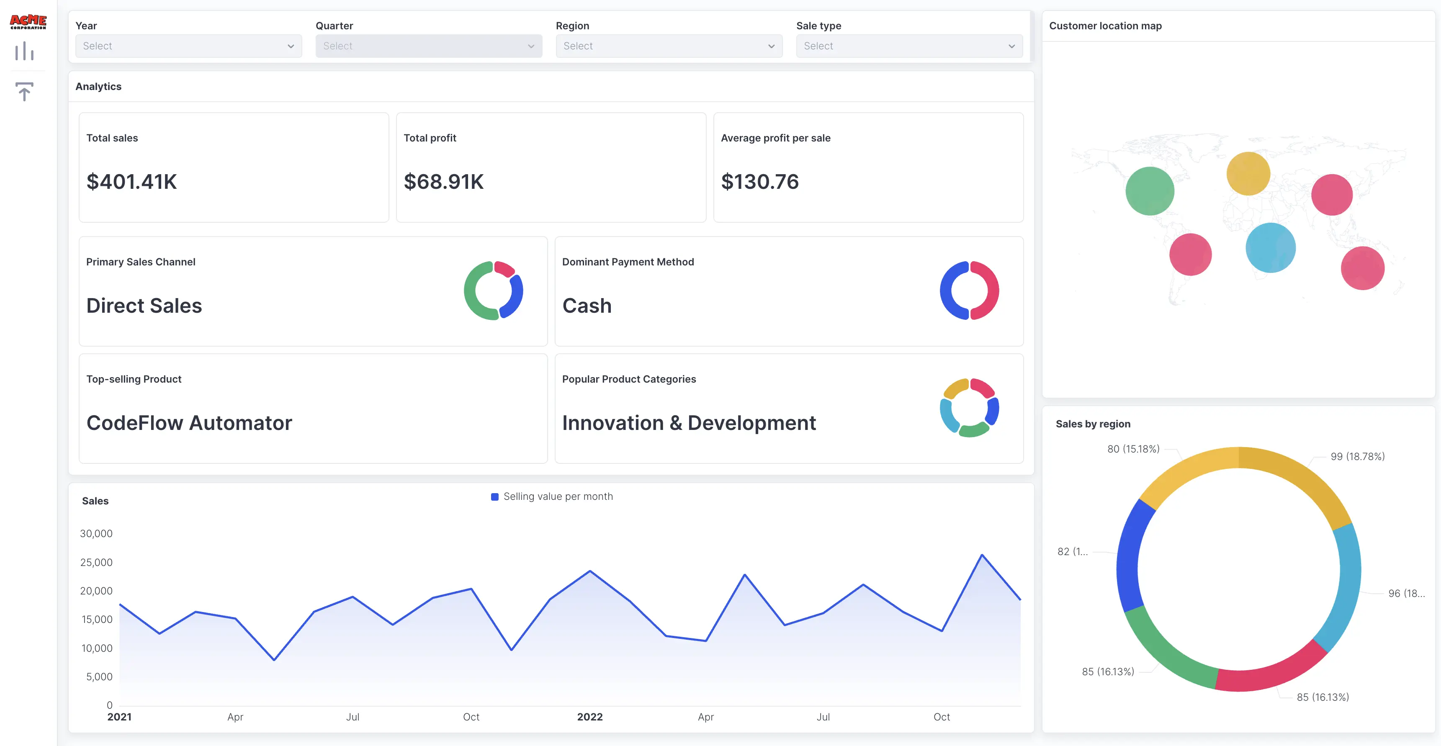Click the CodeFlow Automator top-selling product
Screen dimensions: 1441x746
tap(189, 423)
